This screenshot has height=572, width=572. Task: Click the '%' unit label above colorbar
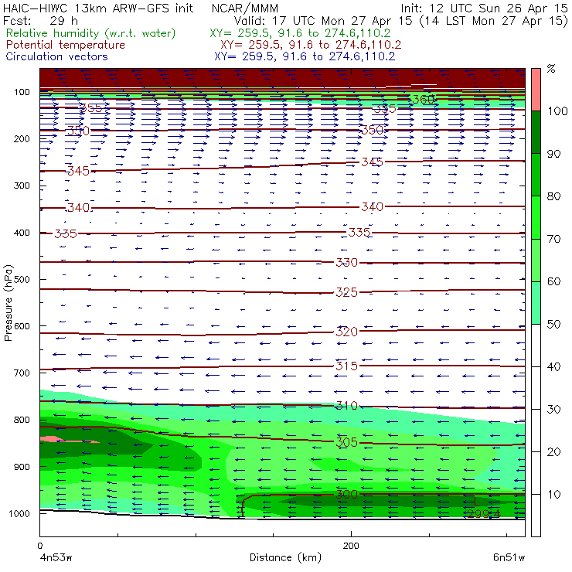point(551,69)
